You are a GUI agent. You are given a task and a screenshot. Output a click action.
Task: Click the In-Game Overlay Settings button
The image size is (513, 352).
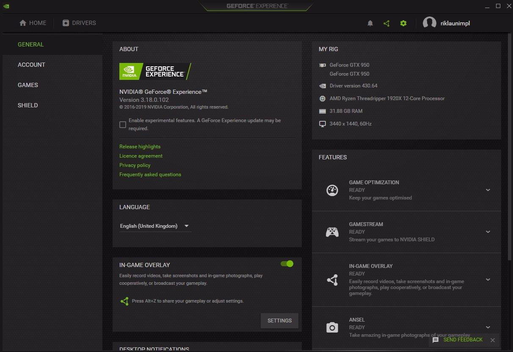coord(279,321)
